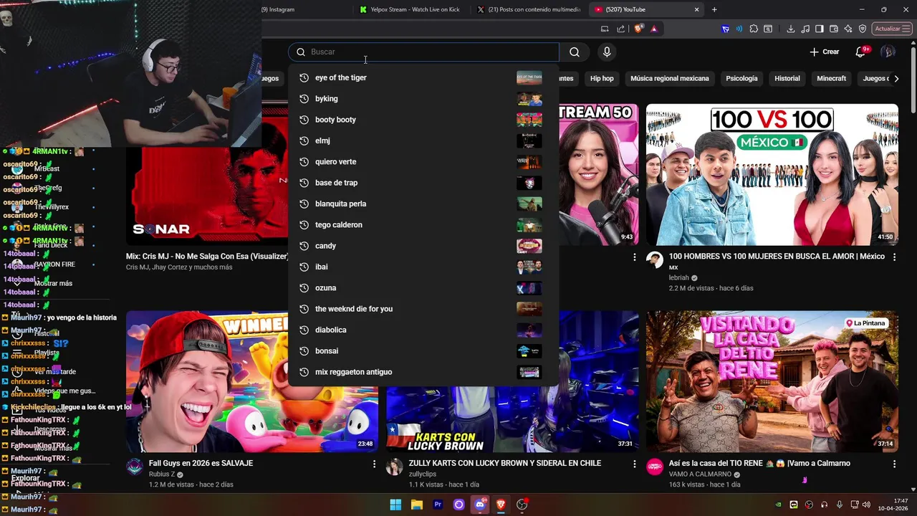Open options for TIO RENE video
Image resolution: width=917 pixels, height=516 pixels.
(894, 464)
